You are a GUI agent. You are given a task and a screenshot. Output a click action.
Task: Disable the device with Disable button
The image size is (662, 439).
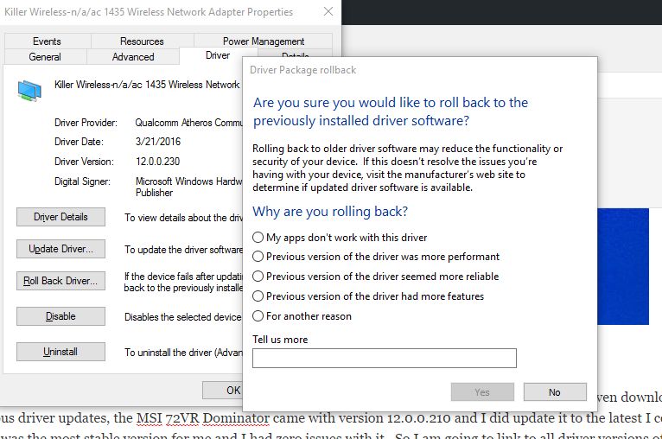[60, 316]
